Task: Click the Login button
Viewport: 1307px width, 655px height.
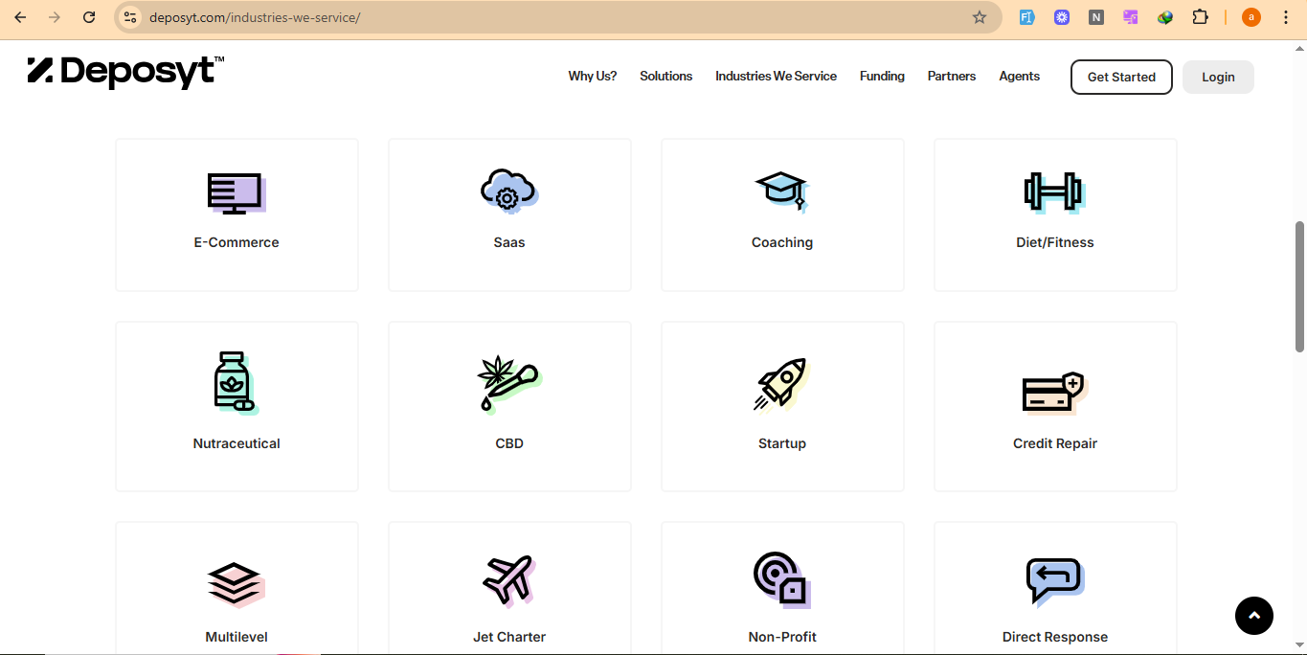Action: click(x=1218, y=78)
